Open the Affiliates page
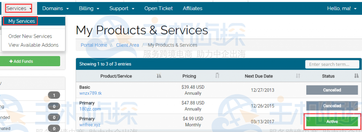Image resolution: width=362 pixels, height=132 pixels. tap(193, 8)
